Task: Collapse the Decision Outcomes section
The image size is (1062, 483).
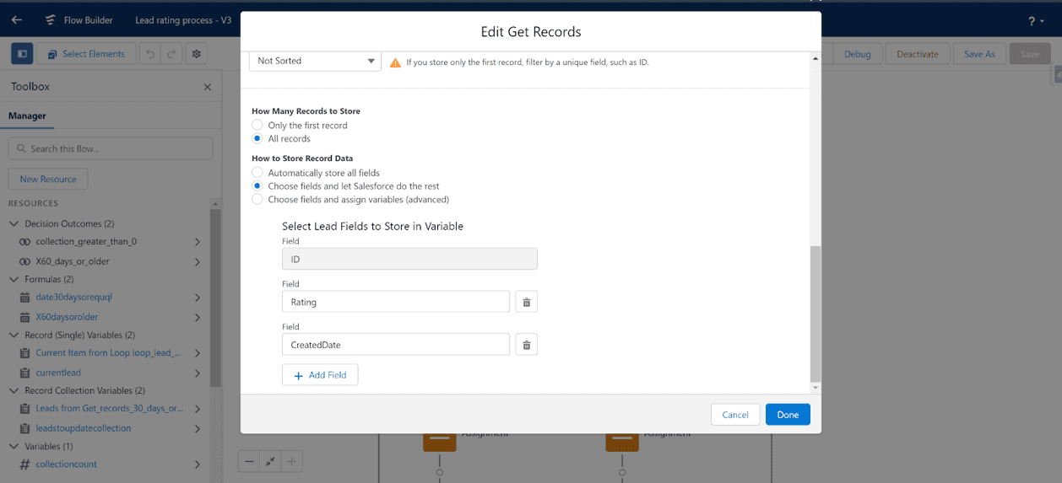Action: [14, 224]
